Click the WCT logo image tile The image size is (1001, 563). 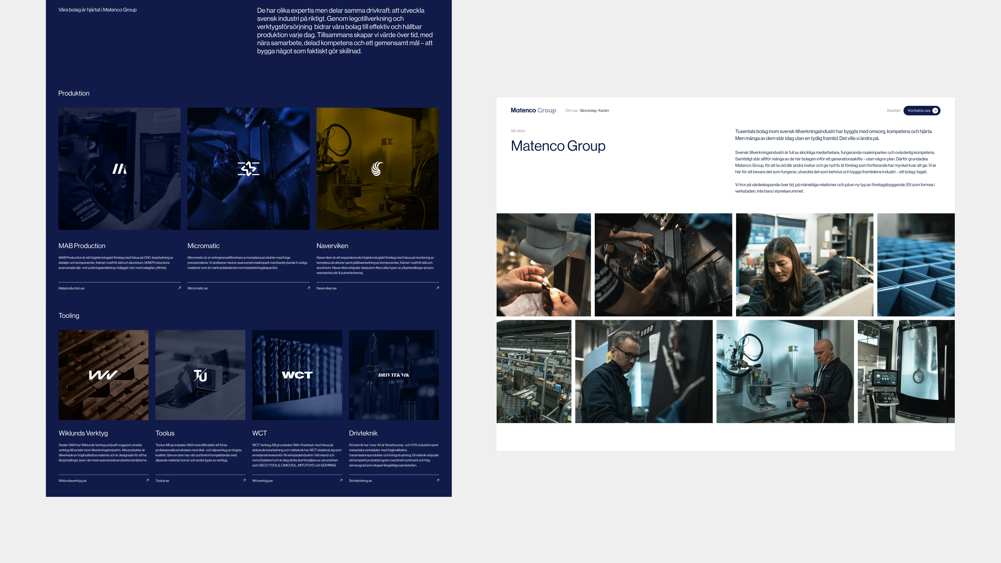coord(297,375)
